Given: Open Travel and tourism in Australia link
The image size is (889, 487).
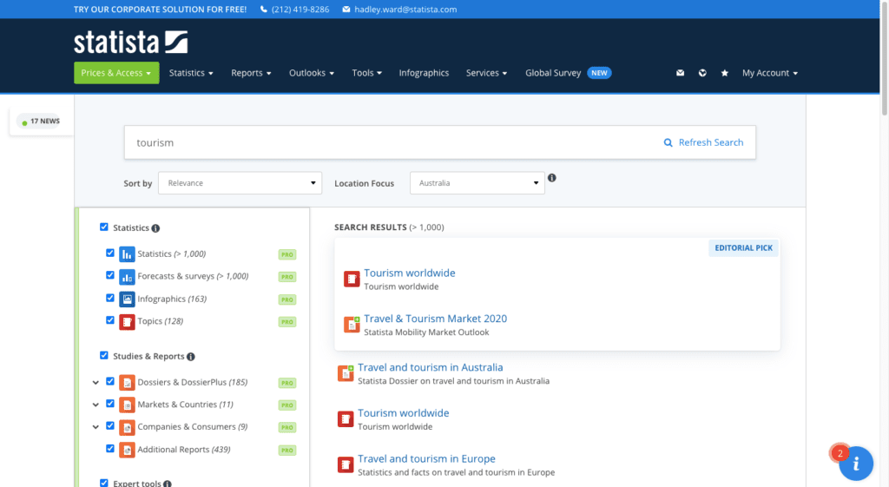Looking at the screenshot, I should (x=431, y=368).
